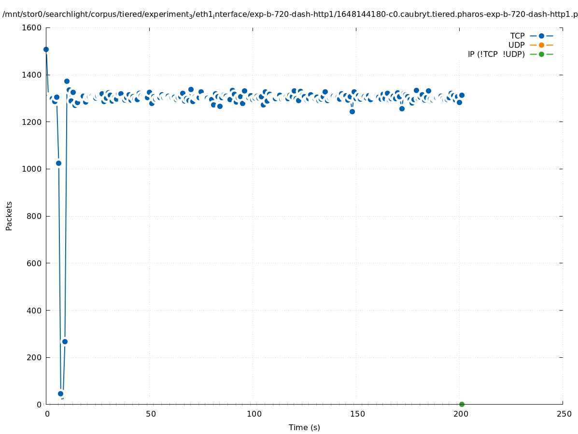
Task: Click the 250 tick label on x-axis
Action: [564, 414]
